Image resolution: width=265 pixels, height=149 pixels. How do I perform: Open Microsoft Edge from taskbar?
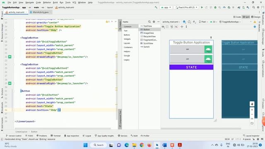(x=126, y=145)
